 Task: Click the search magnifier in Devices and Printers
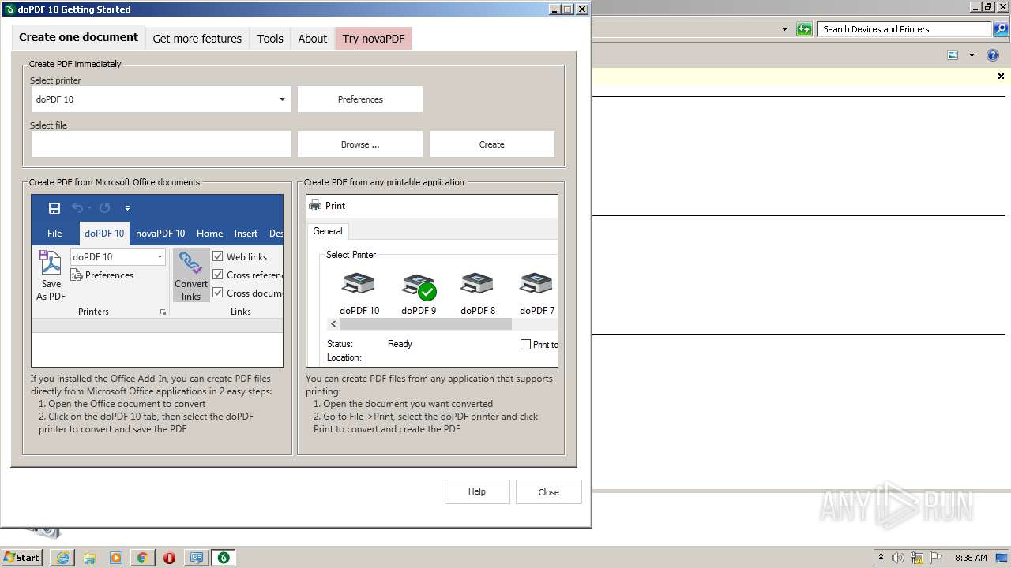click(x=1001, y=29)
